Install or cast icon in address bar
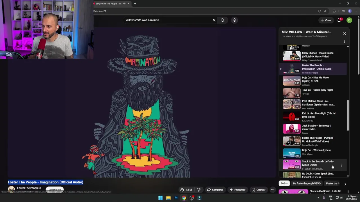Image resolution: width=360 pixels, height=202 pixels. 319,11
